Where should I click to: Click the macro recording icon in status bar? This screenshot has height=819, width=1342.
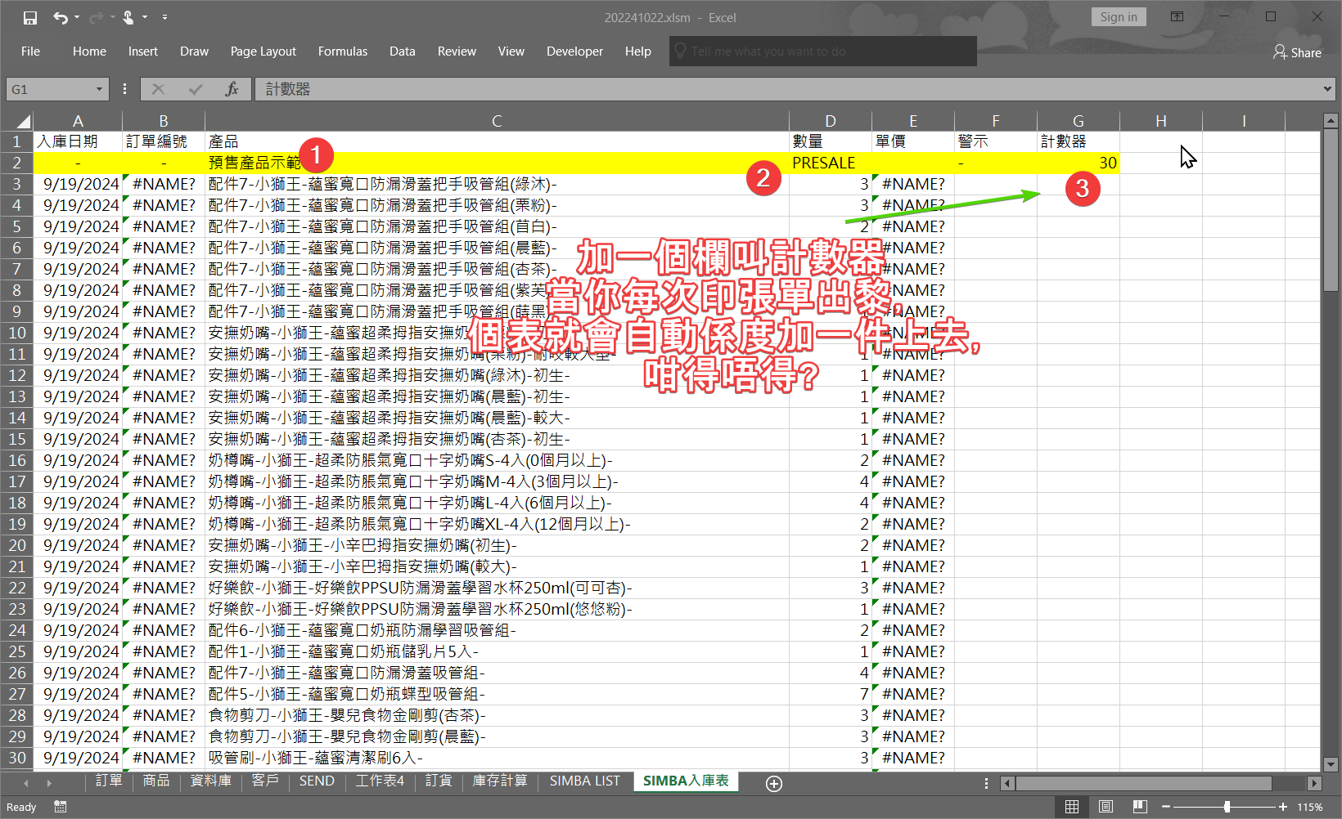(x=60, y=807)
